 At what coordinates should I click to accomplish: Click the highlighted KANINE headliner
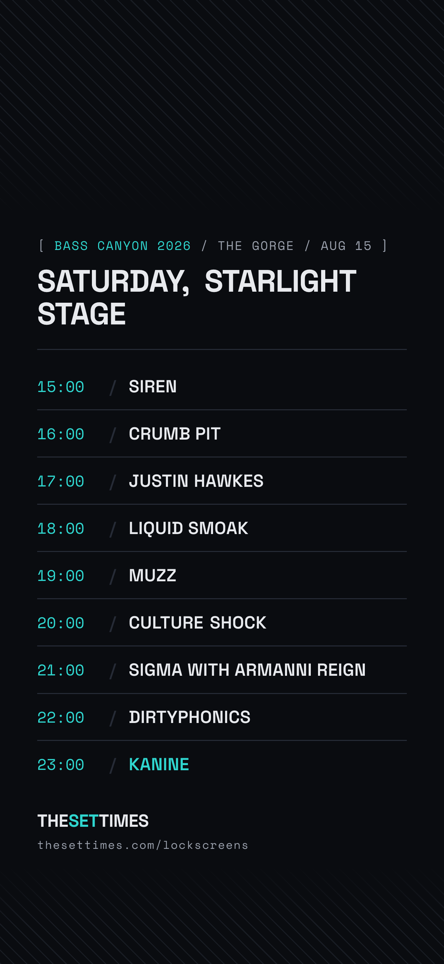[159, 764]
